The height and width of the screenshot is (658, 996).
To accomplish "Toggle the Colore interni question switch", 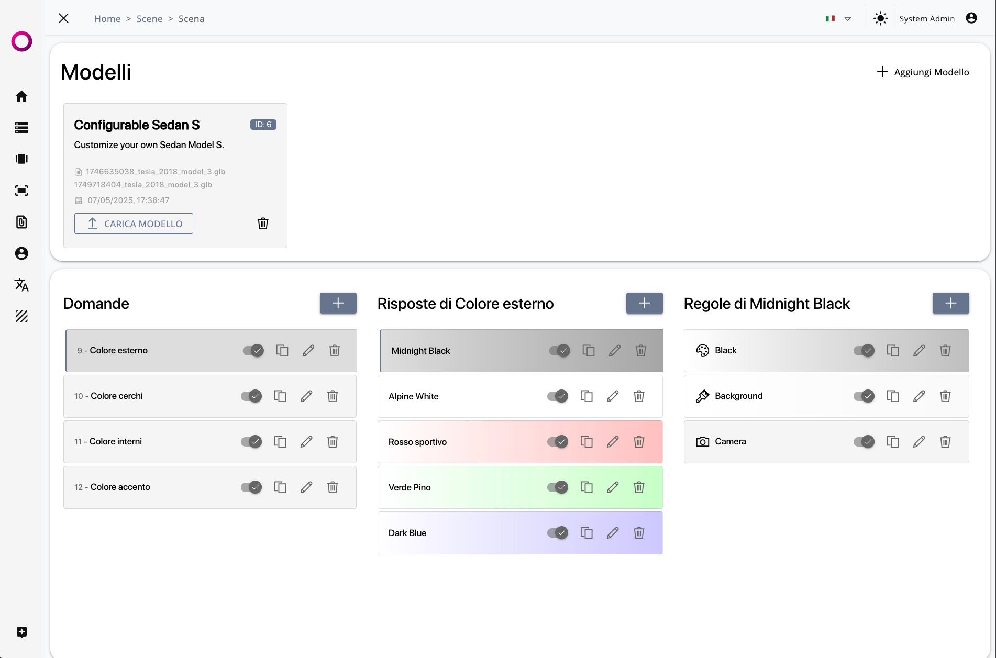I will (251, 442).
